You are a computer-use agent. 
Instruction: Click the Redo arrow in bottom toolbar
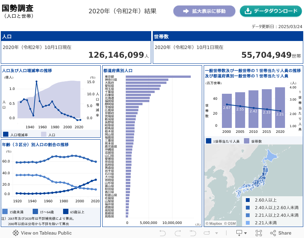click(x=177, y=233)
